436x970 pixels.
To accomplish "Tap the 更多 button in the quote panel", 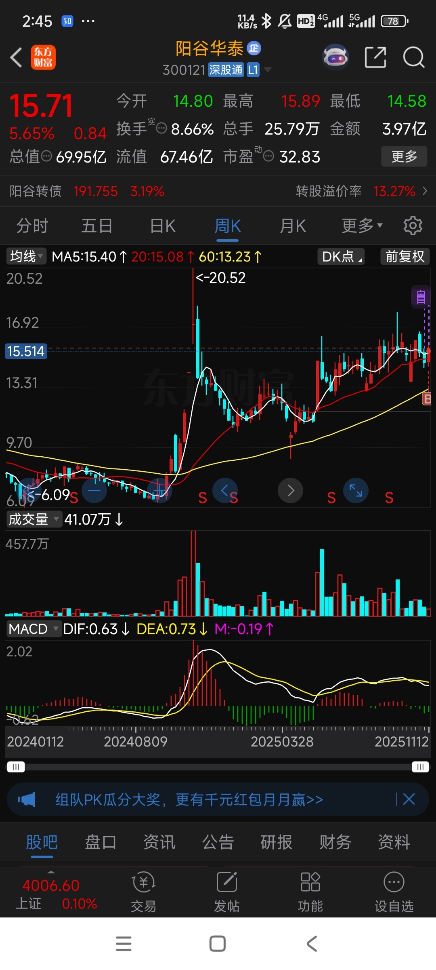I will (x=404, y=156).
